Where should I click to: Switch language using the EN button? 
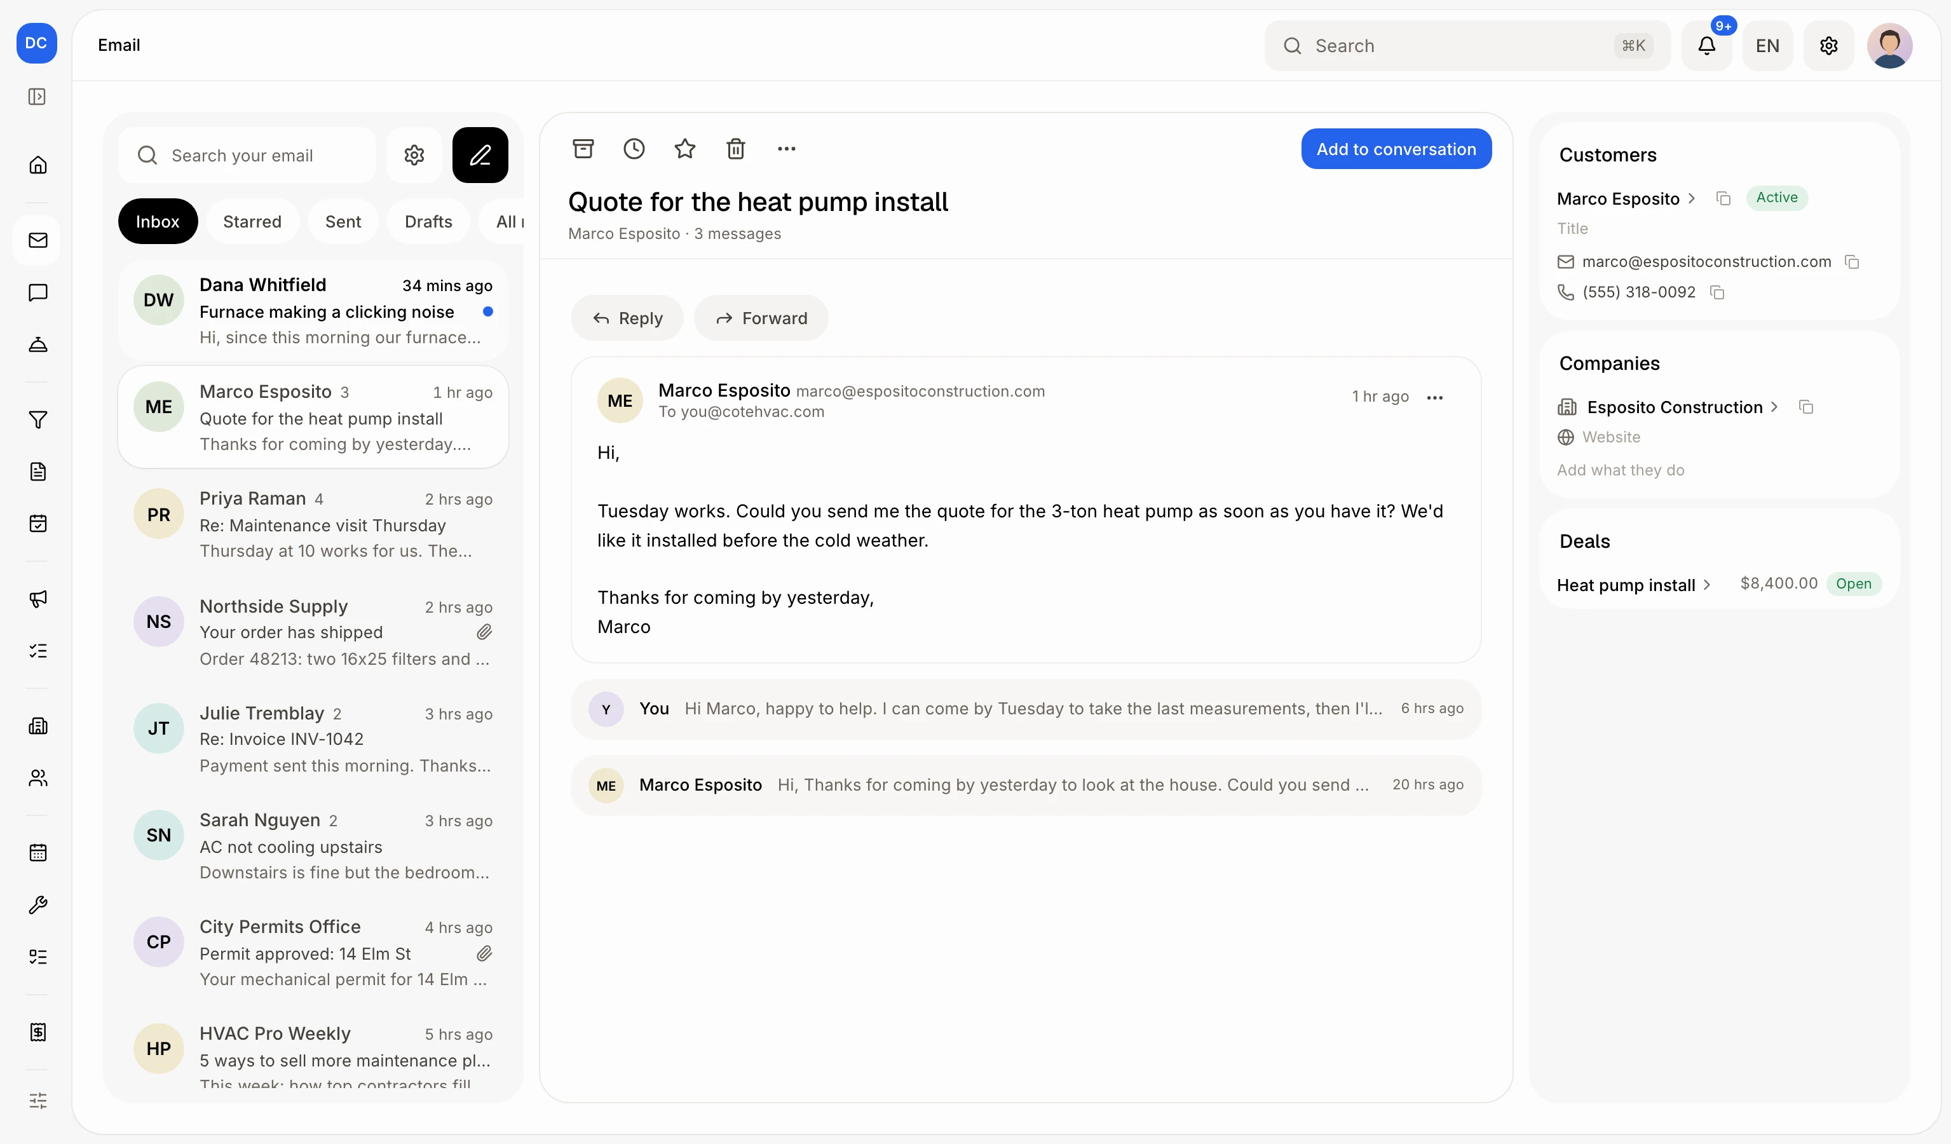click(x=1767, y=46)
